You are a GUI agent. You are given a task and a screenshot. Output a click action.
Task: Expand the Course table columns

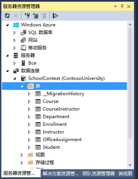[x=29, y=102]
